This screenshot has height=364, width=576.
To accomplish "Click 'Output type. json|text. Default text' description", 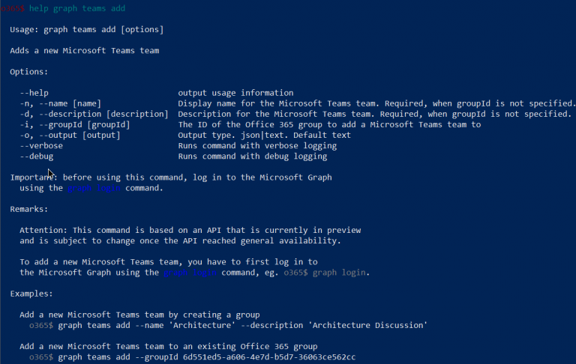I will [265, 136].
